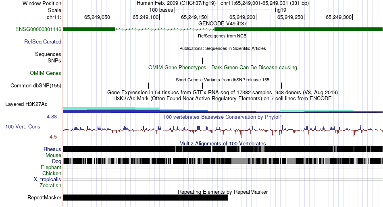Click the ENSG00000301146 gene label

click(x=38, y=29)
